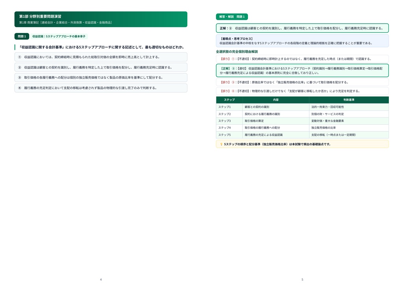403x285 pixels.
Task: Click the 解答・解説 問題 1 badge
Action: (x=232, y=17)
